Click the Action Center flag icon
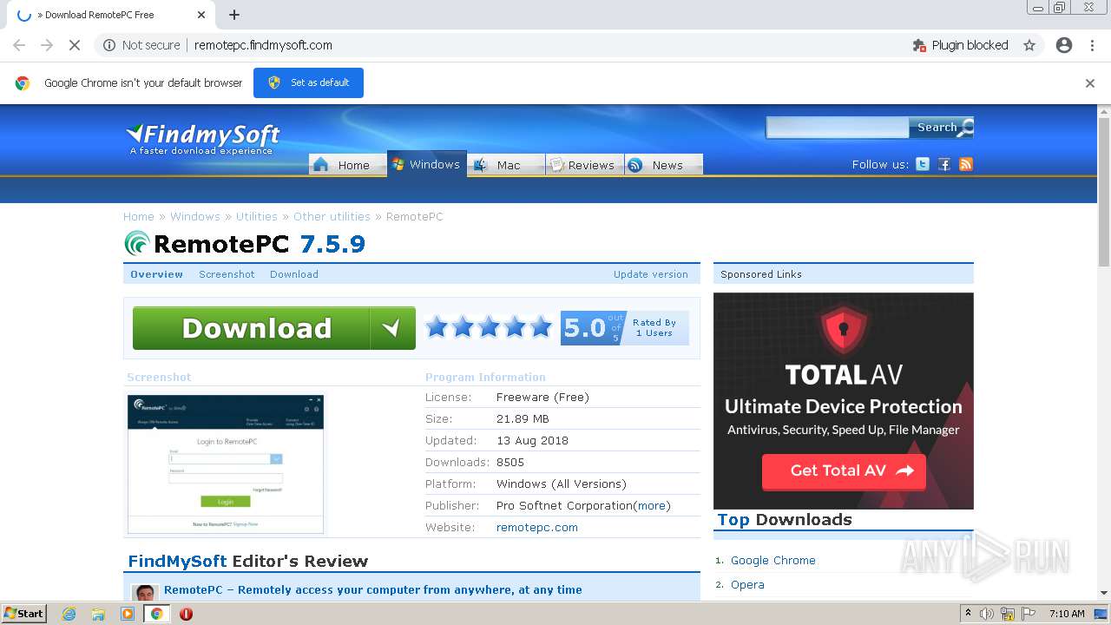 click(x=1028, y=614)
